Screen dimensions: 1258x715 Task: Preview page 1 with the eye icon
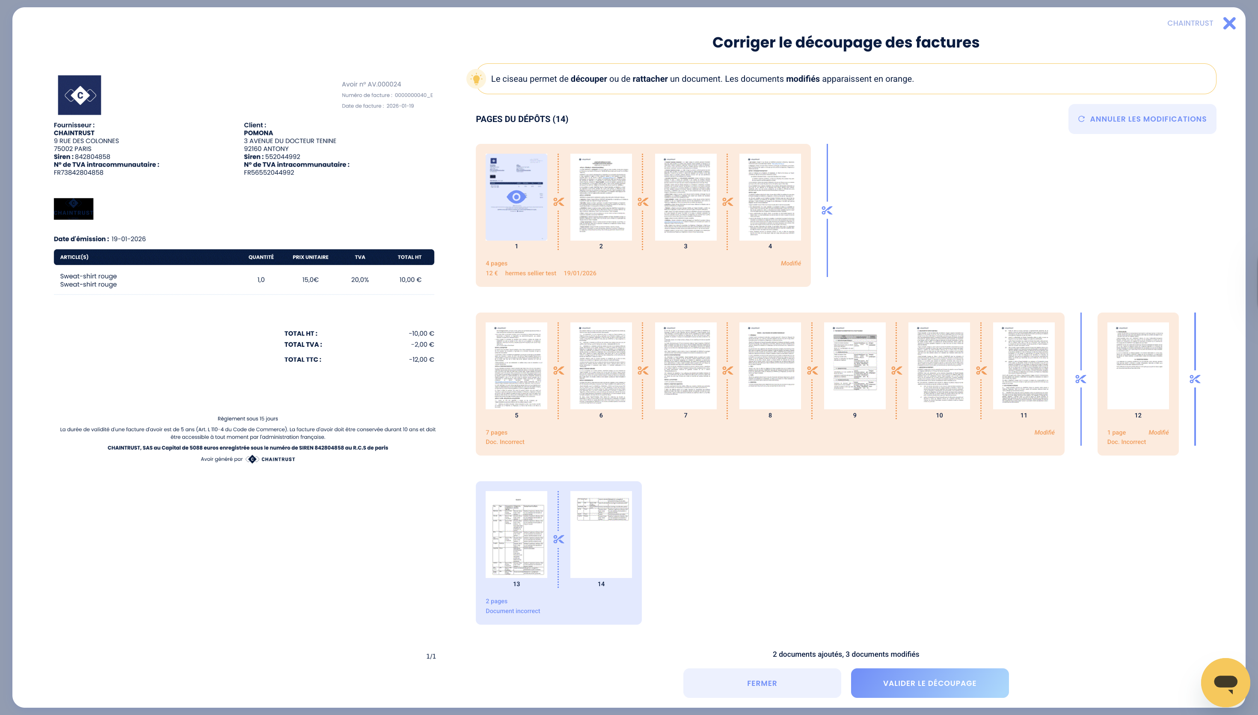pyautogui.click(x=516, y=197)
